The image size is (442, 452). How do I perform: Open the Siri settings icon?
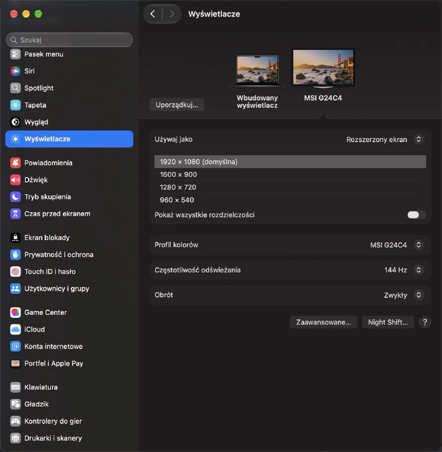coord(15,71)
